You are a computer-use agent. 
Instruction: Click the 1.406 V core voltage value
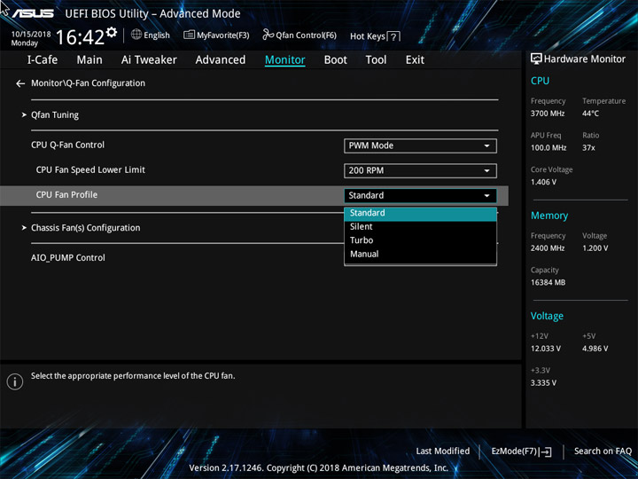(x=543, y=182)
